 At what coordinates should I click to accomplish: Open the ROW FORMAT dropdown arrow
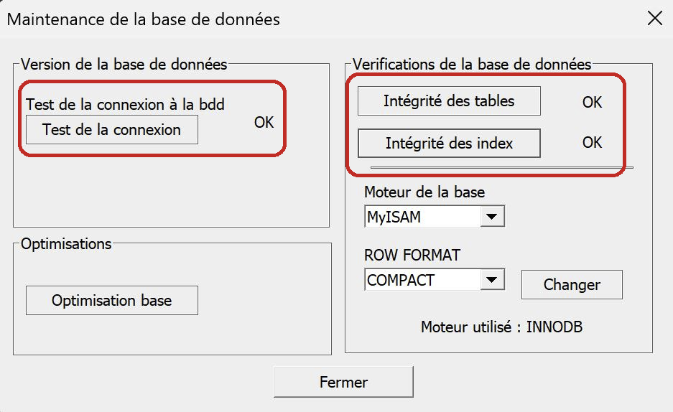coord(492,280)
